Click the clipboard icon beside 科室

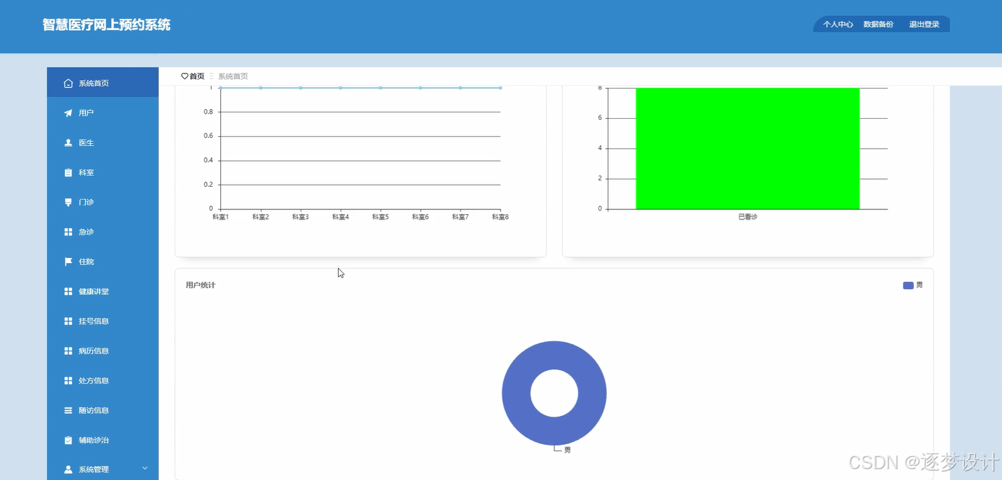click(68, 173)
